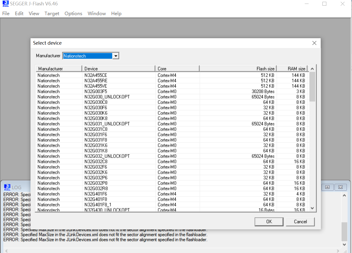
Task: Click the last ERROR line in the LOG
Action: [105, 240]
